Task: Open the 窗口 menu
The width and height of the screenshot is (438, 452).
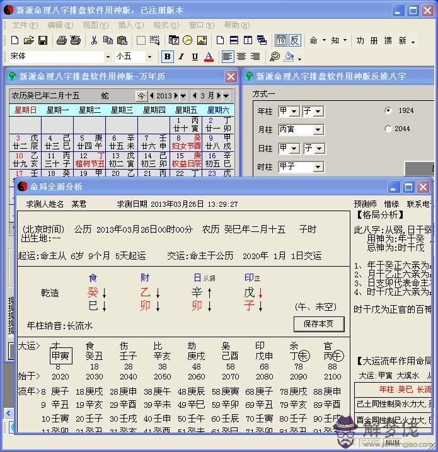Action: (202, 25)
